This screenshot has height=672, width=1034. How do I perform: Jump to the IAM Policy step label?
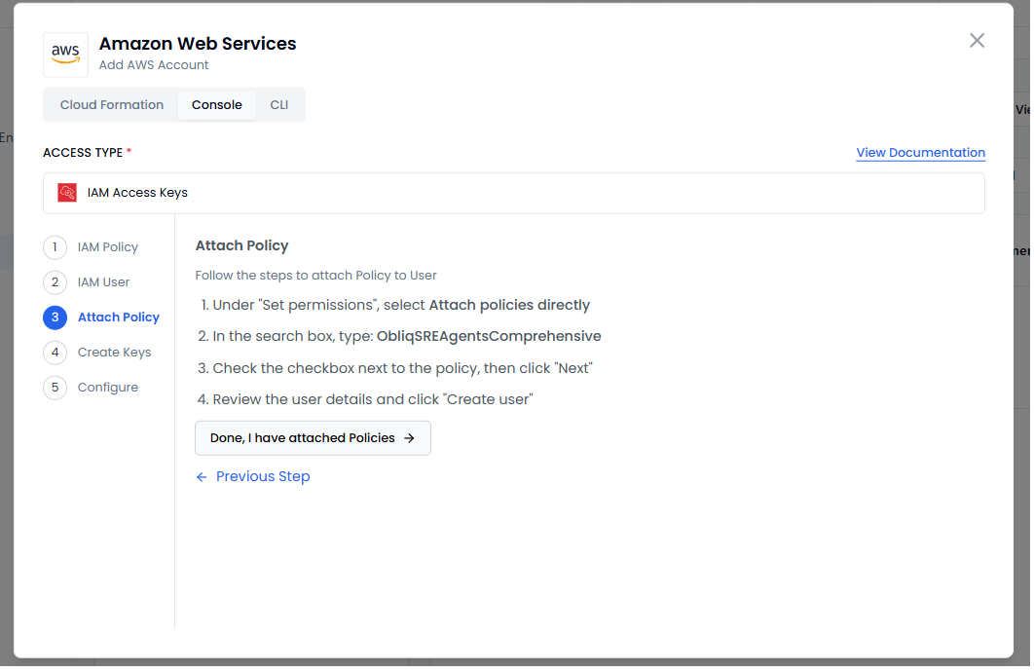(x=108, y=247)
